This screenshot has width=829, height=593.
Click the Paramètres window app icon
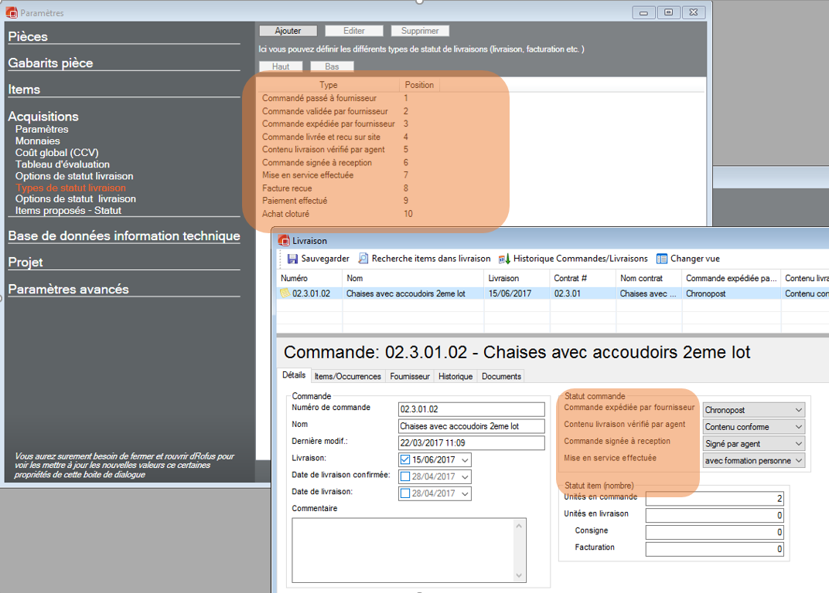coord(12,12)
